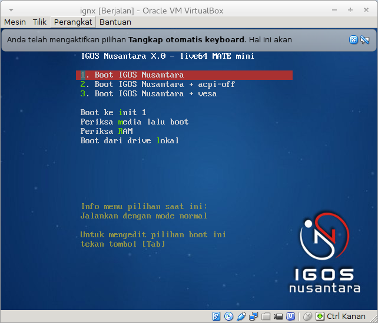Open the window menu arrow in title bar
Viewport: 378px width, 323px height.
(x=11, y=11)
